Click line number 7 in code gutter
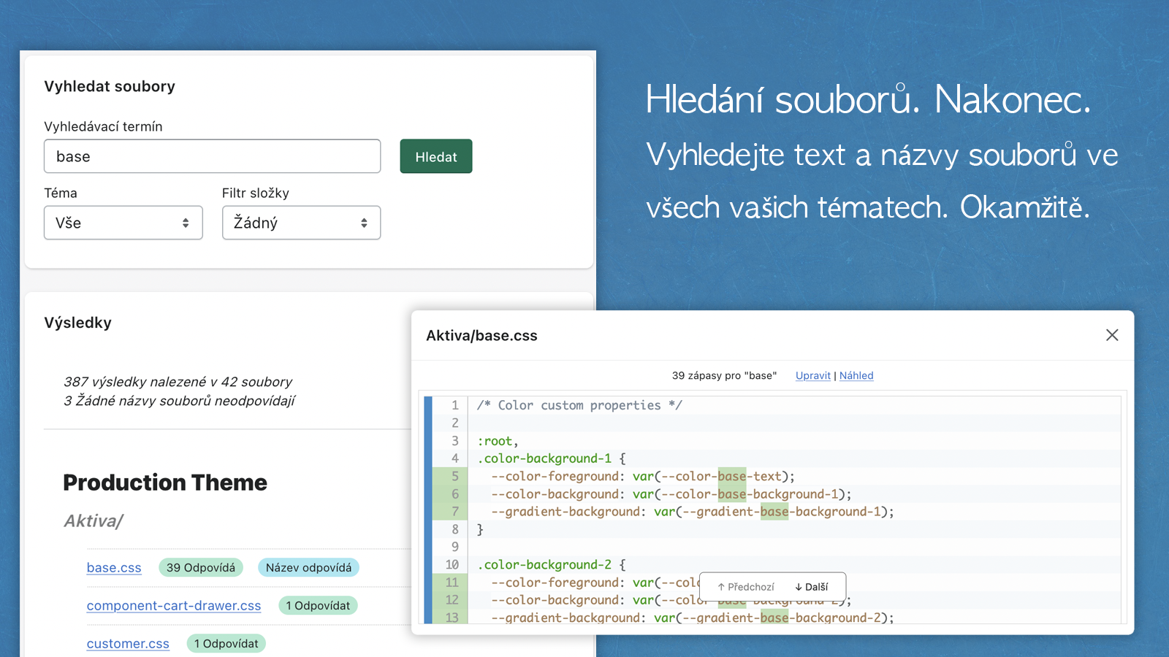 pos(455,512)
